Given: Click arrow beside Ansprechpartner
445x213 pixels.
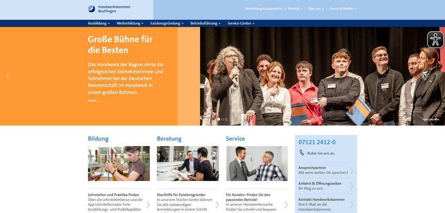Looking at the screenshot, I should click(351, 171).
